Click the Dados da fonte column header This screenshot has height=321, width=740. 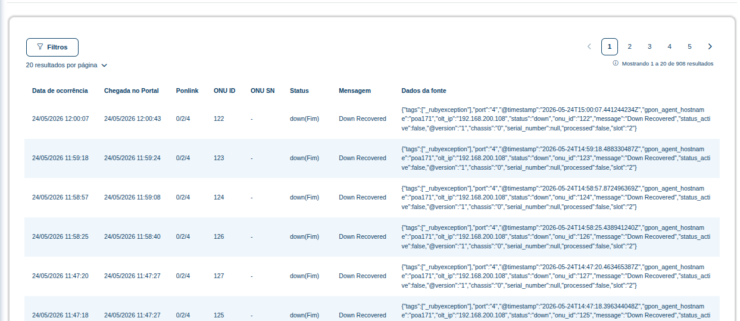point(424,91)
